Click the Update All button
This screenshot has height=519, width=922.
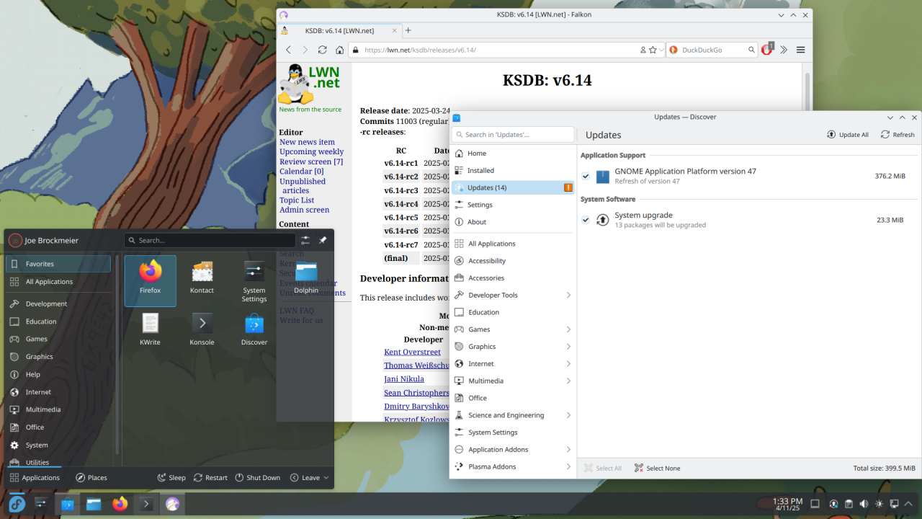point(847,135)
